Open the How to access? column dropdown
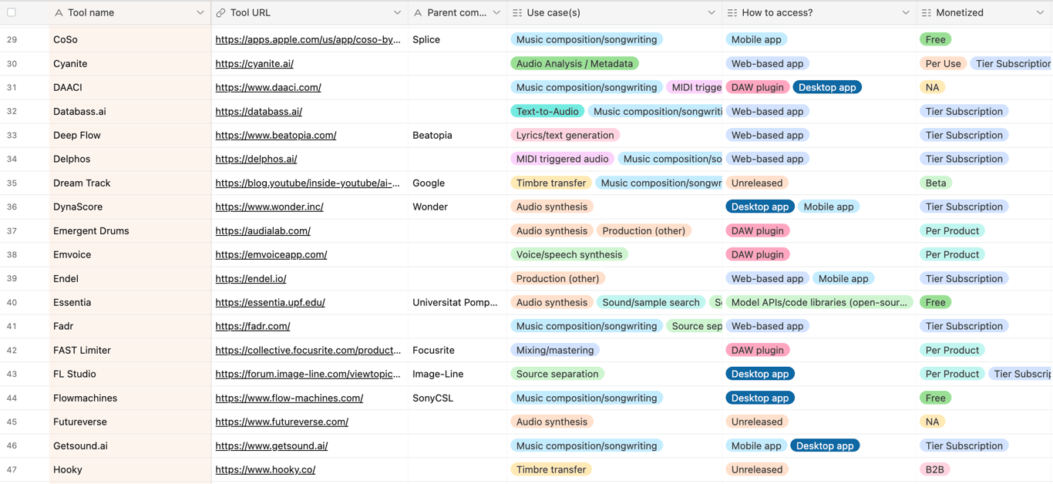 (x=906, y=12)
